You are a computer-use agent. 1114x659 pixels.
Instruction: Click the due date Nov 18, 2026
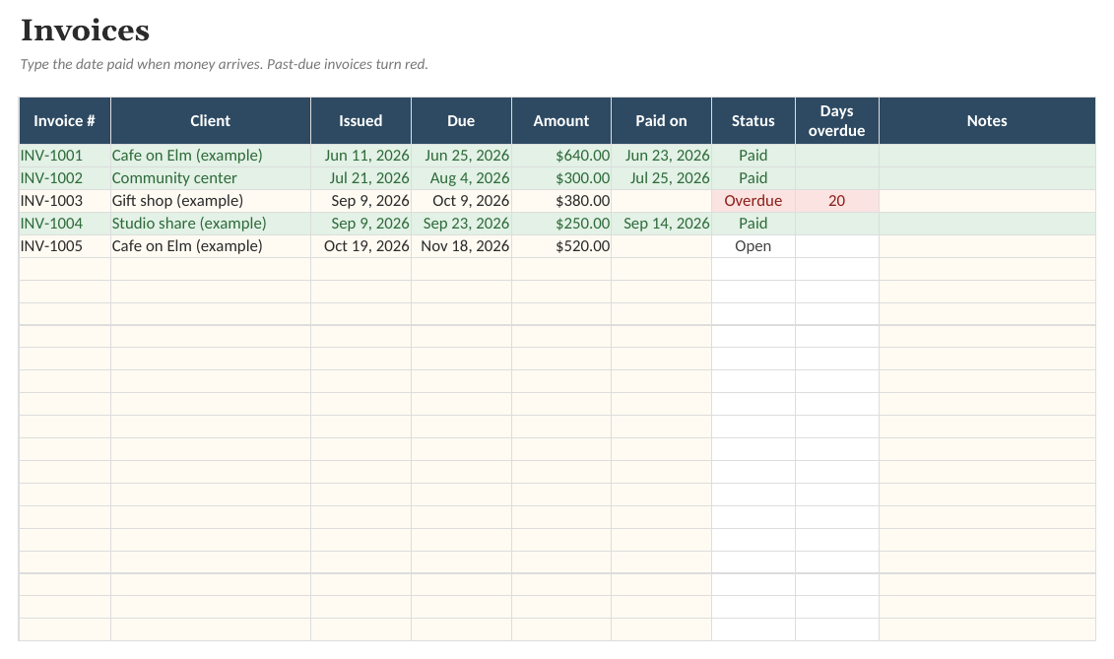click(x=461, y=246)
